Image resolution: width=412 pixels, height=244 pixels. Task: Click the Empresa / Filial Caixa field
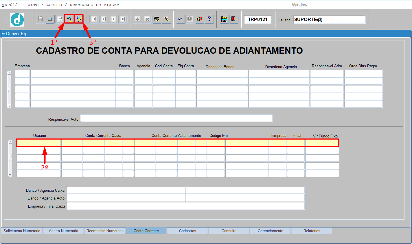pyautogui.click(x=185, y=206)
